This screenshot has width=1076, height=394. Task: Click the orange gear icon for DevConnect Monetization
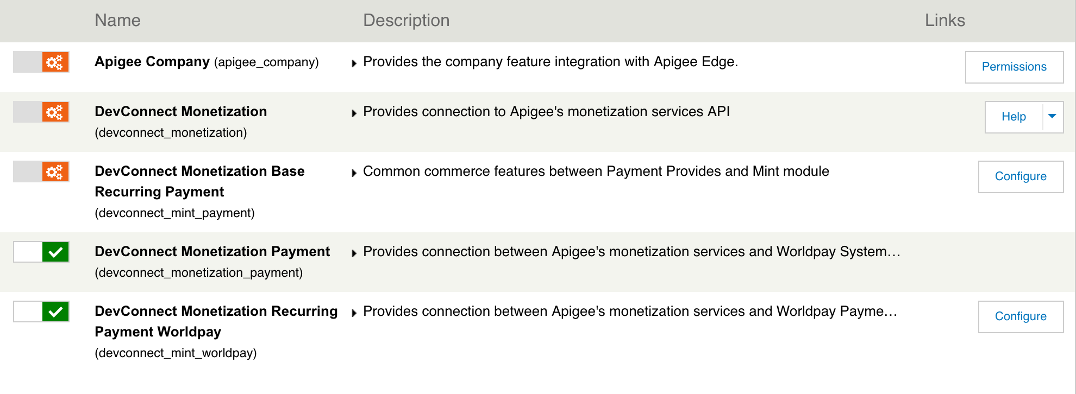tap(55, 112)
